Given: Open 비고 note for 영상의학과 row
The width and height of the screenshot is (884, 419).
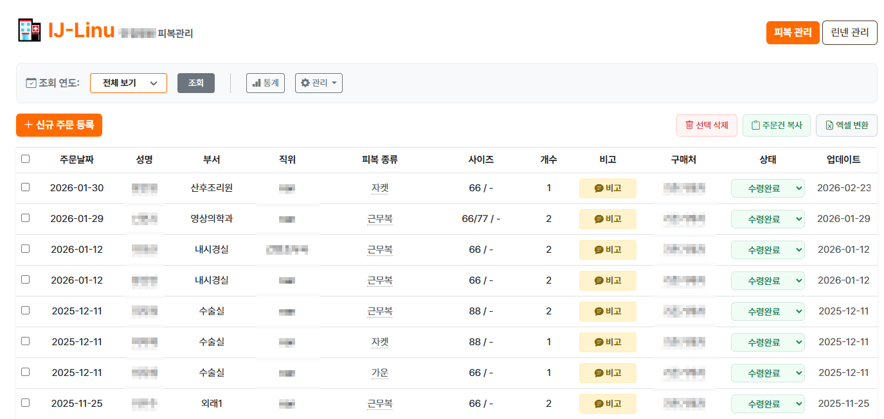Looking at the screenshot, I should point(608,219).
